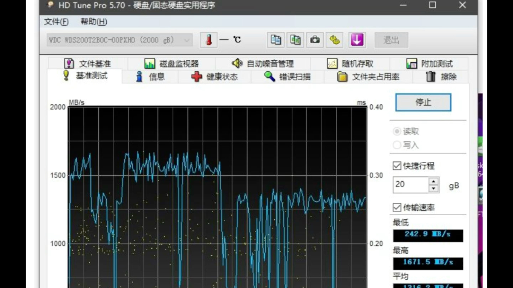
Task: Switch to the 文件基准 tab
Action: (88, 64)
